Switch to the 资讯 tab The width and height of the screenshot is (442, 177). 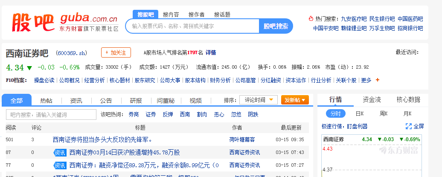(76, 101)
